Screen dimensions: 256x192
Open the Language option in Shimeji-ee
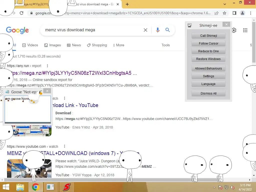click(x=208, y=84)
